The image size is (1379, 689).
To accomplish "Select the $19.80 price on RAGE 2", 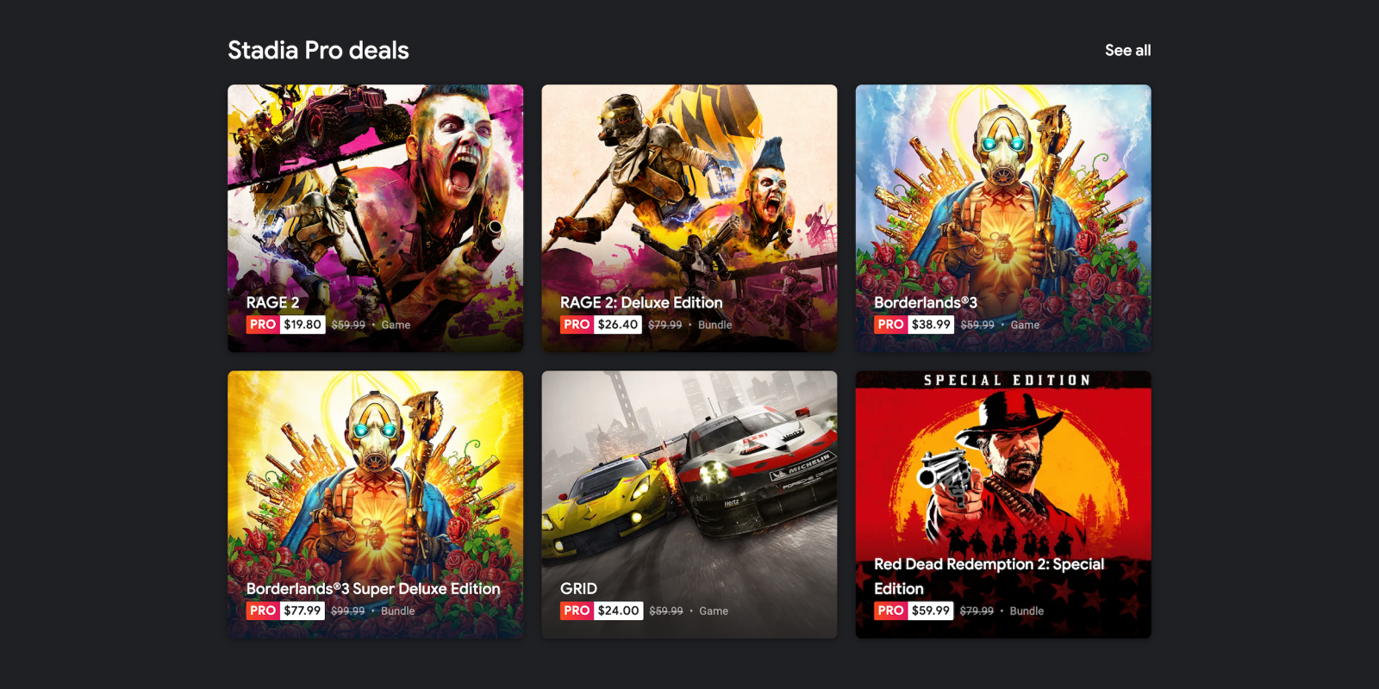I will click(303, 325).
